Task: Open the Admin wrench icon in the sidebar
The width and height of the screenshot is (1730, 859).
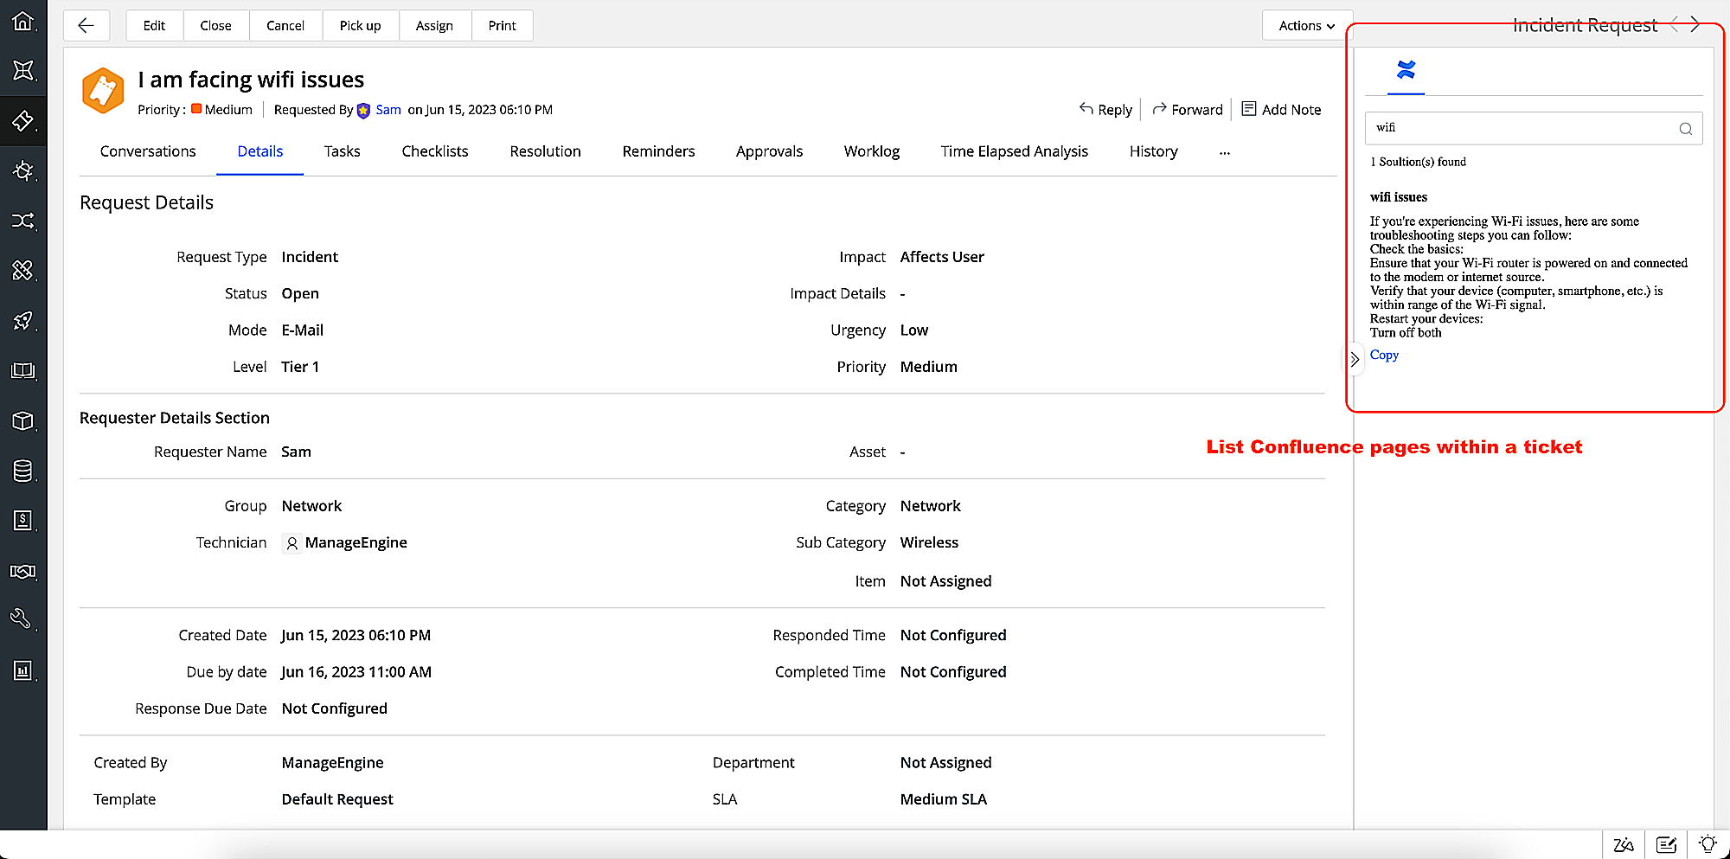Action: coord(23,618)
